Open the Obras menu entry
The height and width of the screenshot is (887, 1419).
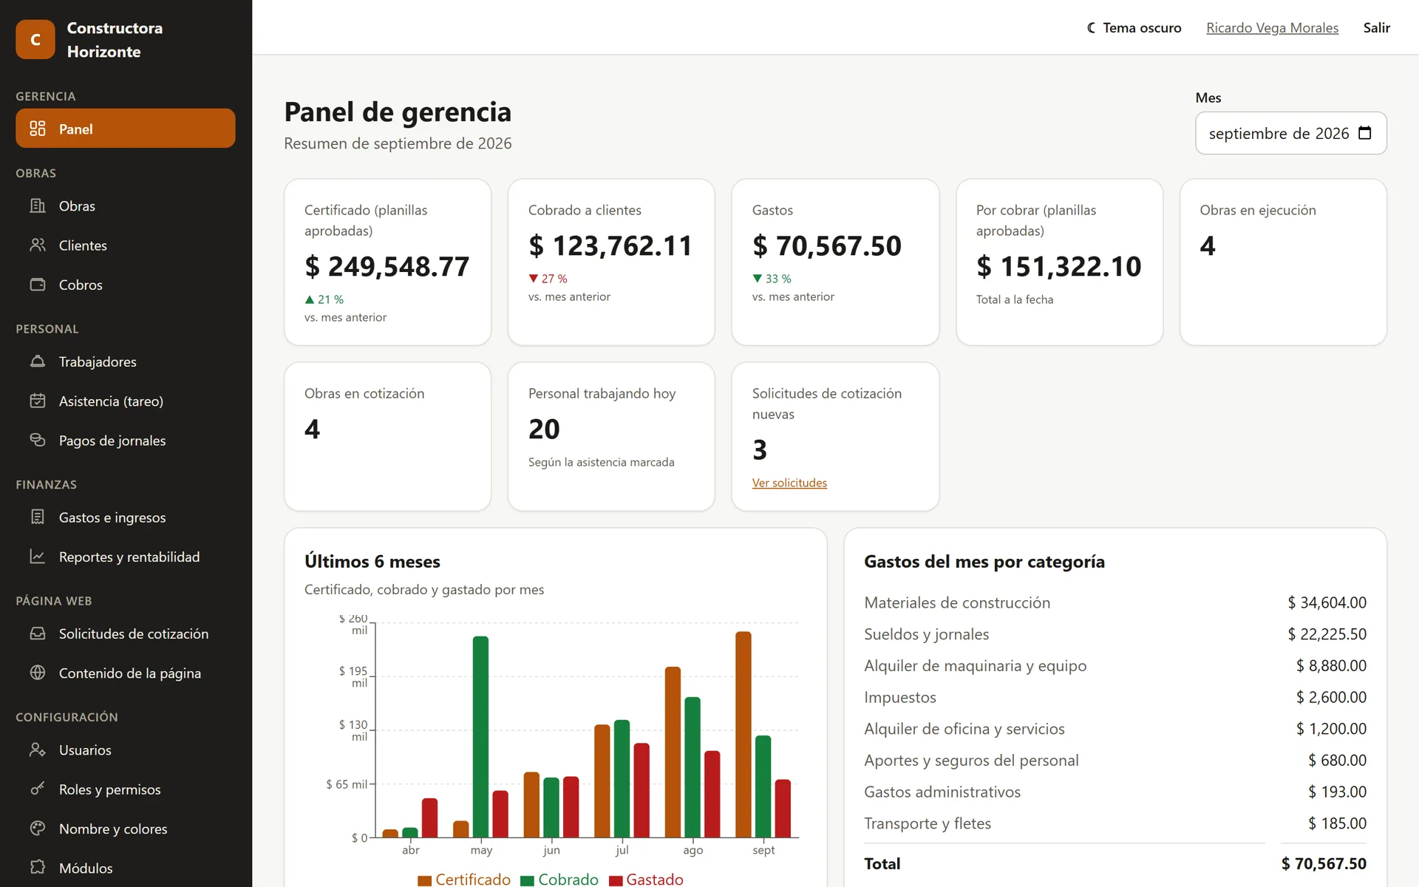[x=126, y=205]
